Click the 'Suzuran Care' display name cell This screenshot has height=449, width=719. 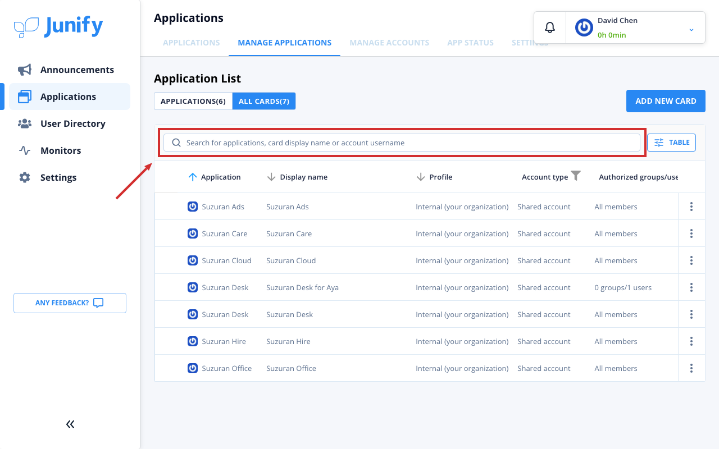289,233
